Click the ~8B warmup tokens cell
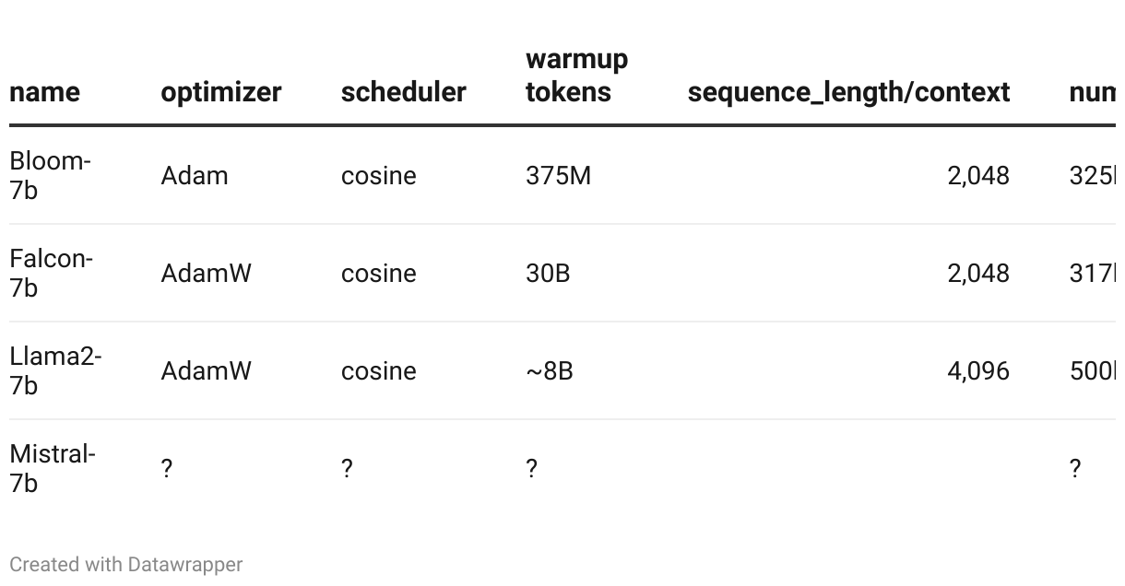Screen dimensions: 1125x586 pos(549,371)
